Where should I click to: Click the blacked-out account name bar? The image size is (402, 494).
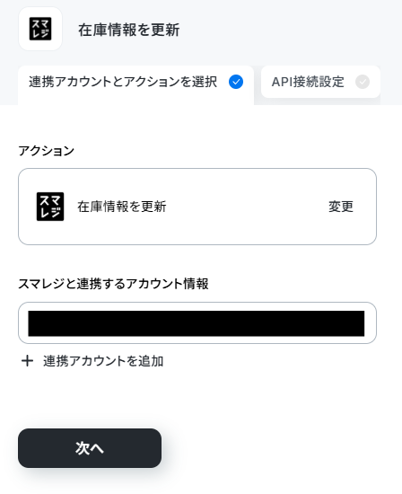click(197, 323)
